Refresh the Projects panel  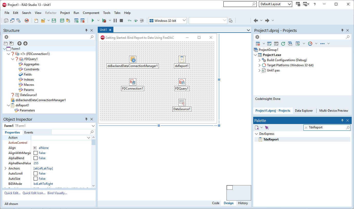[x=283, y=43]
